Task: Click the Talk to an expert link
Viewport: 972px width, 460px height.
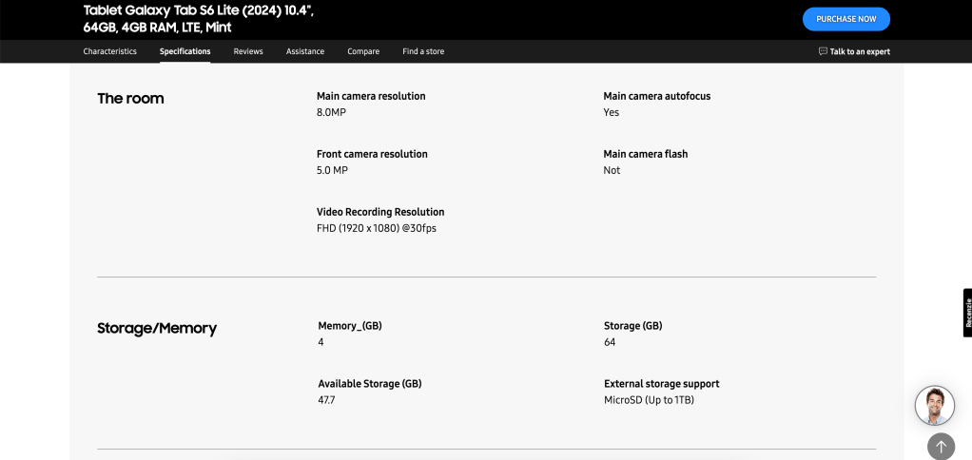Action: tap(860, 51)
